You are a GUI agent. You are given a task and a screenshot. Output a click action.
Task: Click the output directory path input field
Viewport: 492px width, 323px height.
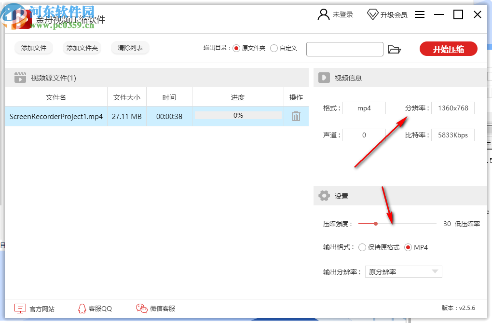coord(344,49)
